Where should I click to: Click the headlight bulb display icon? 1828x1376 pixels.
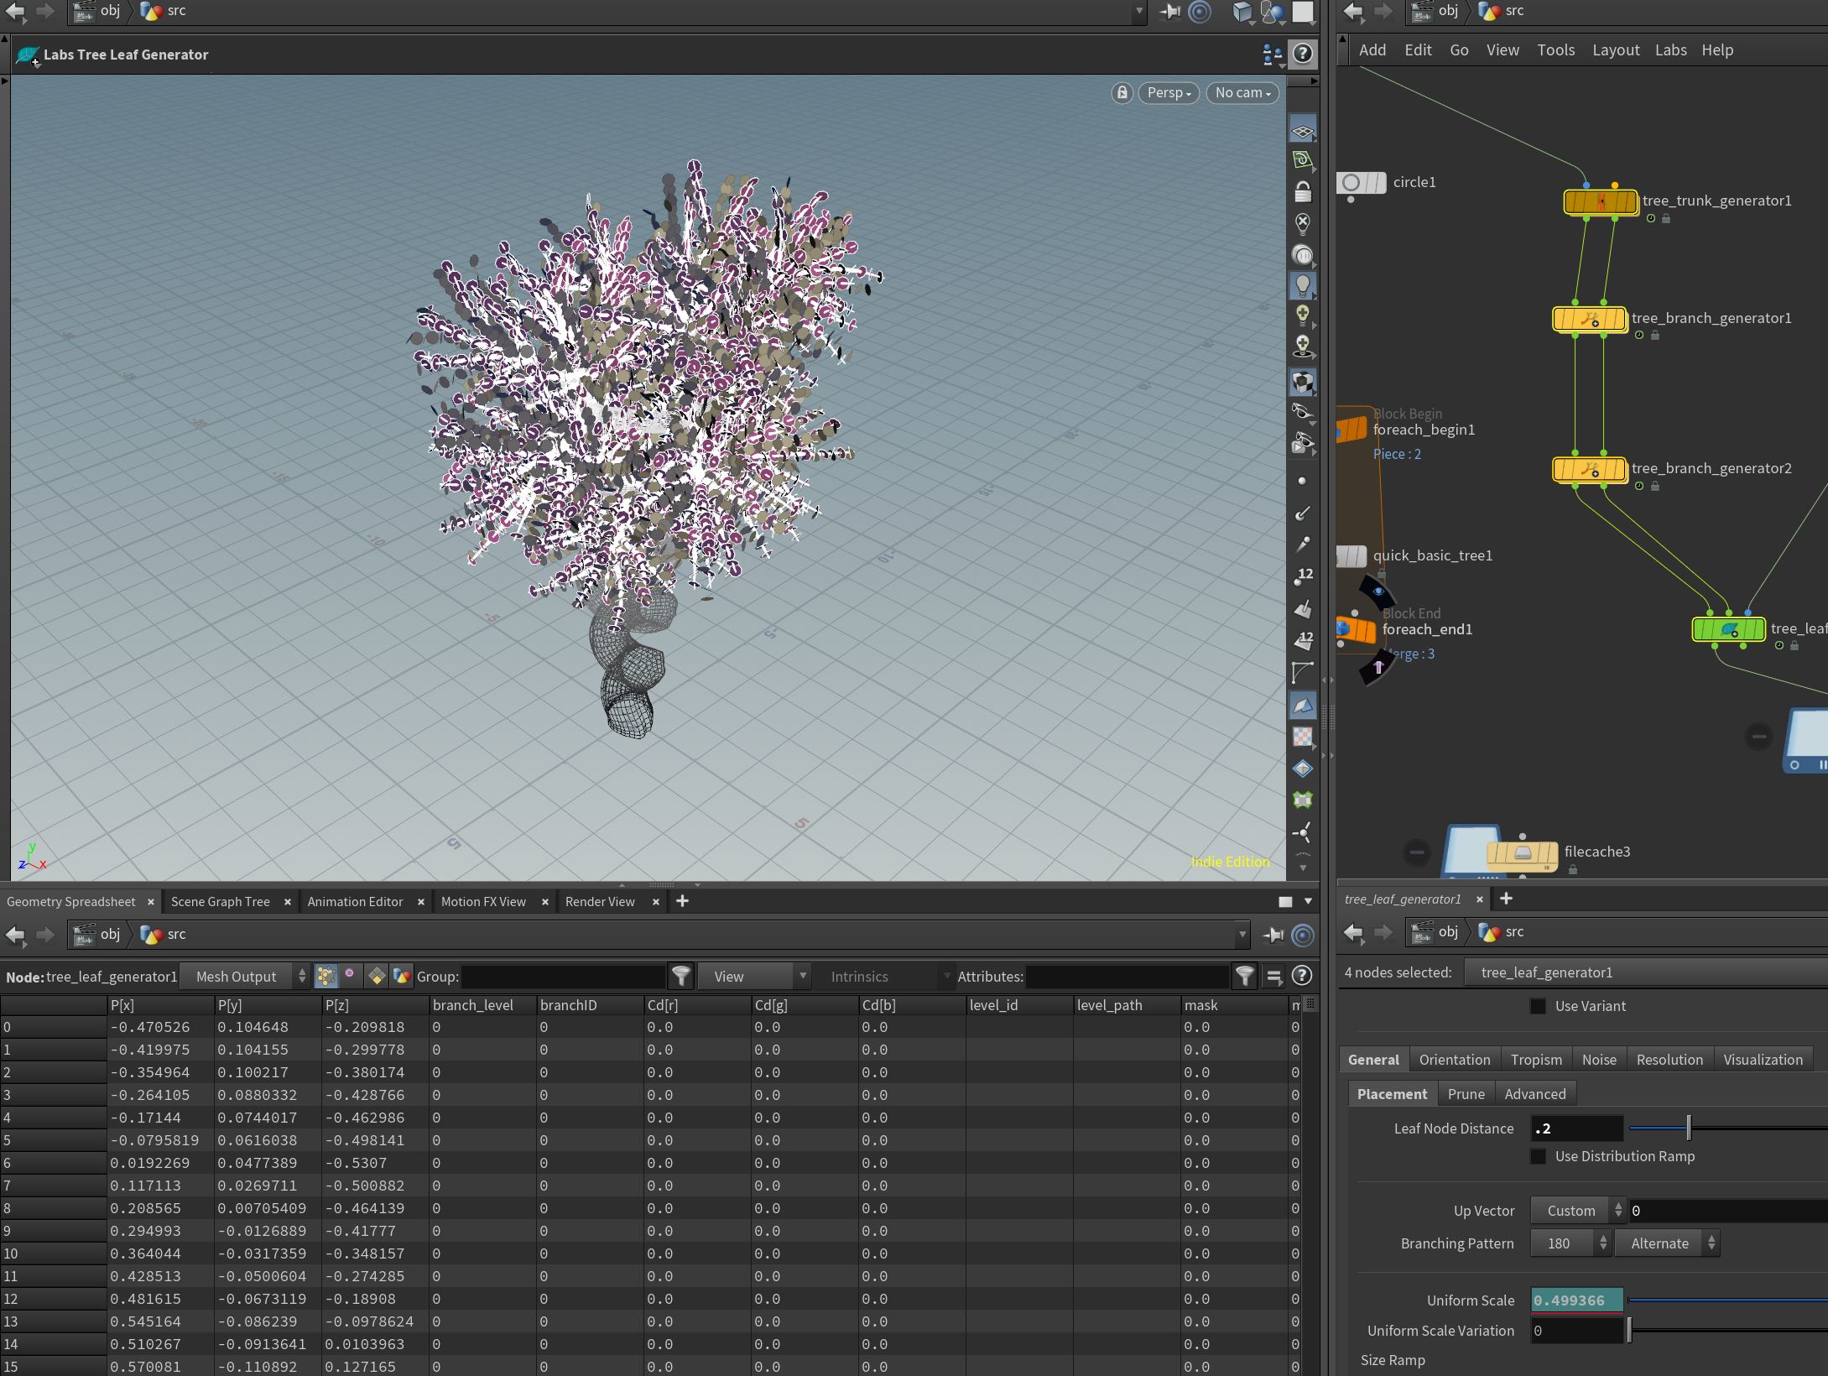1302,285
